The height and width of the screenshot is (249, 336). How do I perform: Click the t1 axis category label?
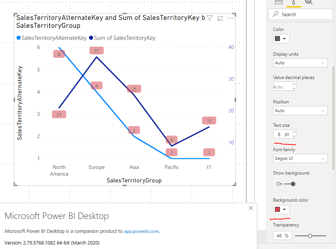coord(209,167)
